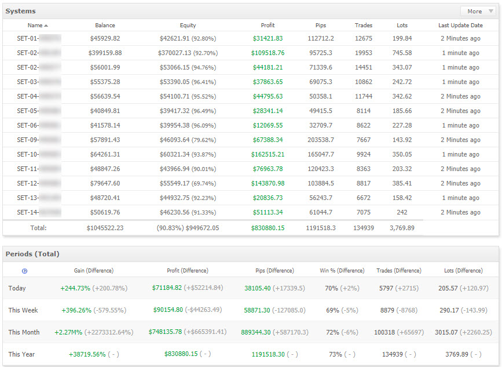Screen dimensions: 502x367
Task: Click This Month lots 3015.07
Action: 446,332
